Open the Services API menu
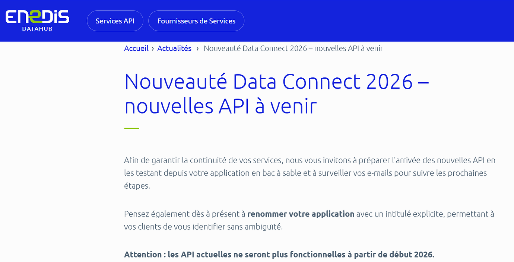 pos(115,21)
